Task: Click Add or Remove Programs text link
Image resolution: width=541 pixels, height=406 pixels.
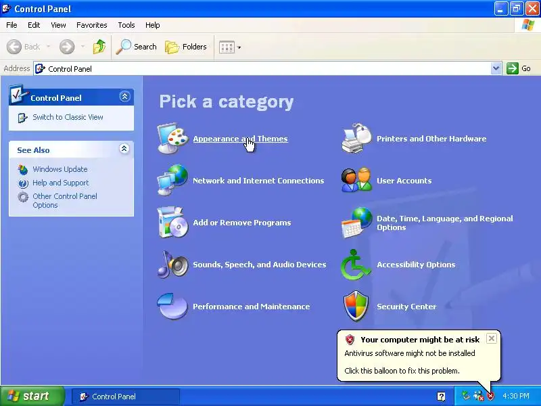Action: pos(242,223)
